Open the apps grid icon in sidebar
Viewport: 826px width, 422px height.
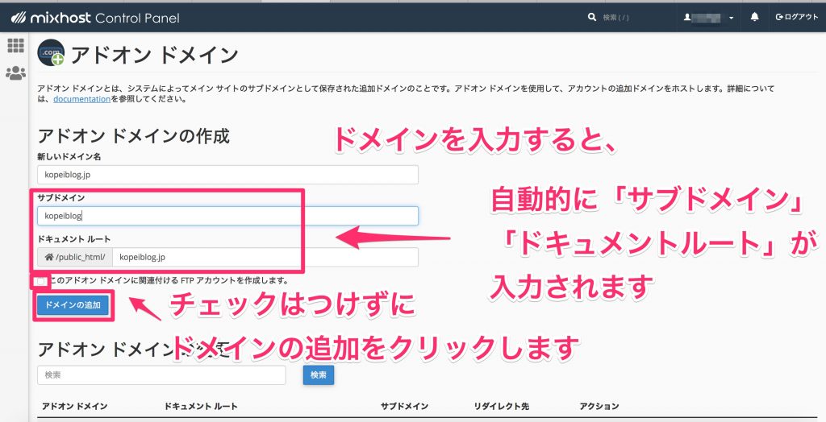pyautogui.click(x=15, y=46)
